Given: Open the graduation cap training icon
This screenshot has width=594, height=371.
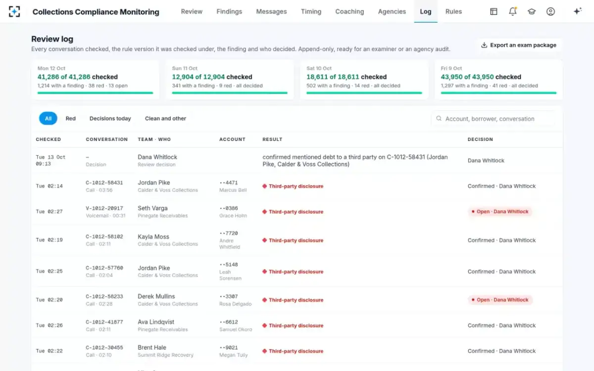Looking at the screenshot, I should (x=532, y=11).
